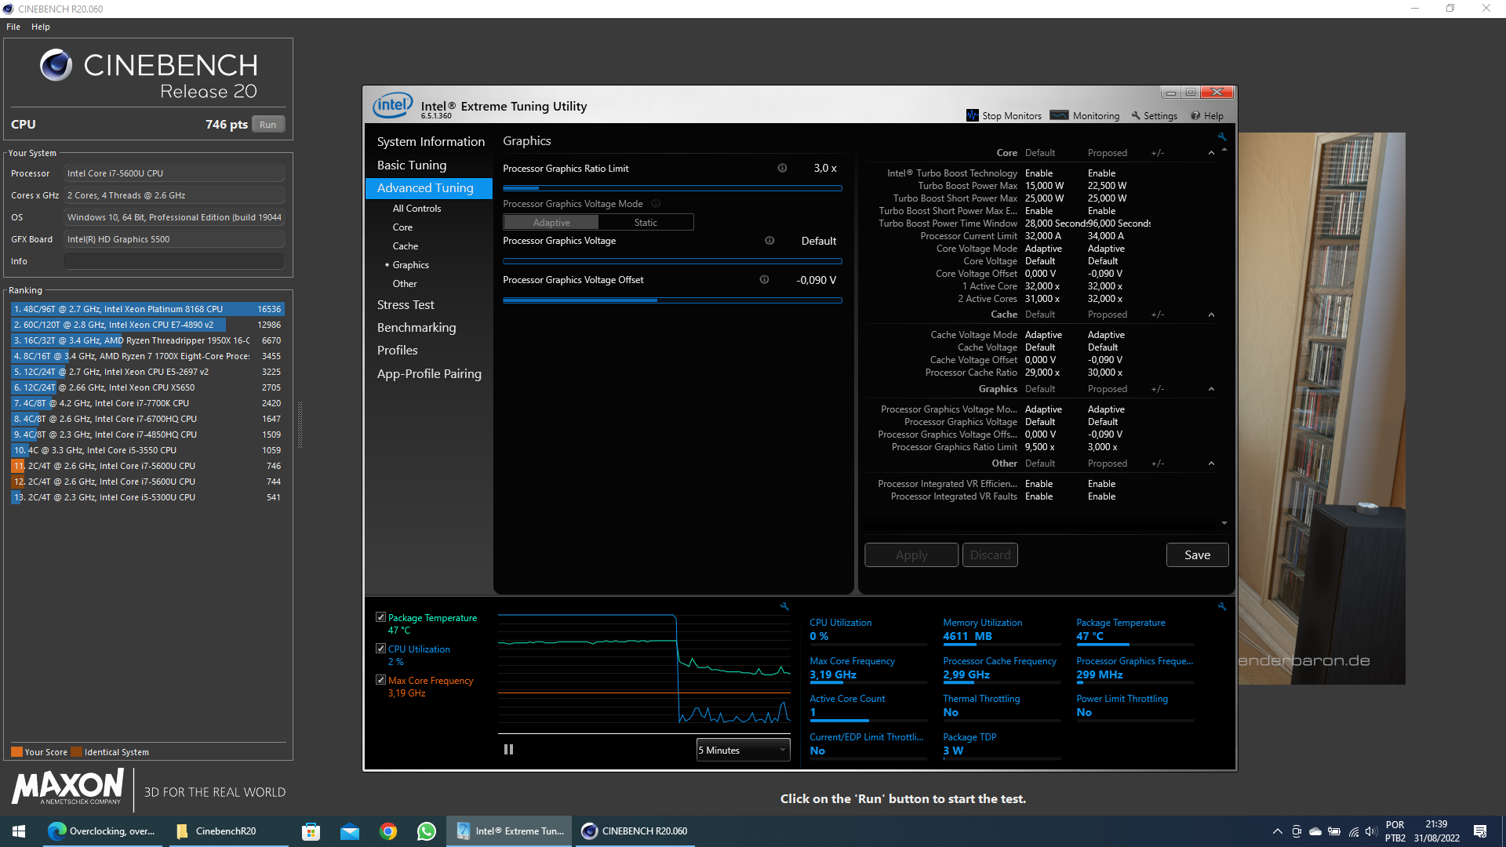This screenshot has height=847, width=1506.
Task: Click scroll up arrow of settings table
Action: (1224, 149)
